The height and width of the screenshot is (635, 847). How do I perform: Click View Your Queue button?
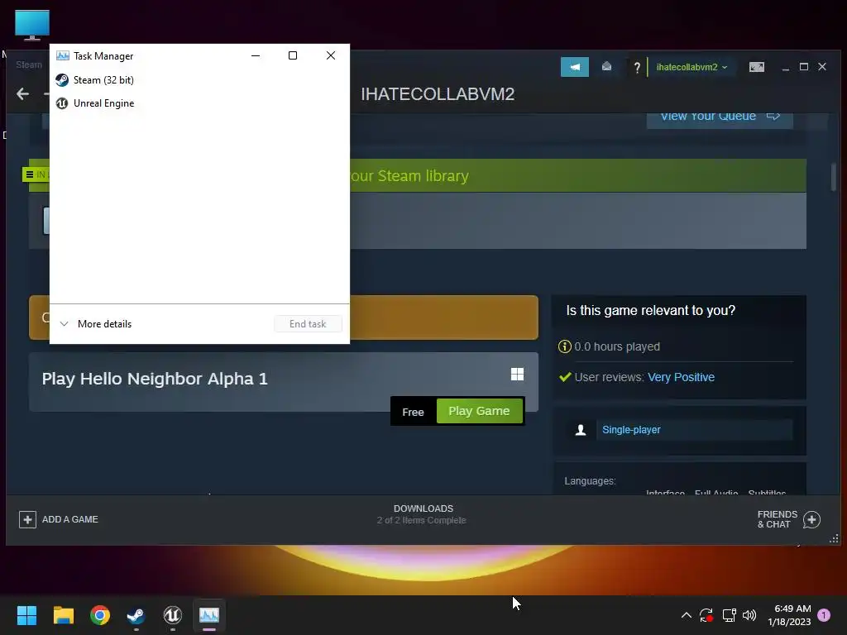(720, 117)
